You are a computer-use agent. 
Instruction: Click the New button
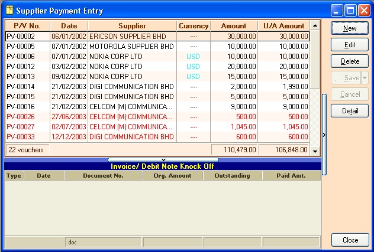349,28
